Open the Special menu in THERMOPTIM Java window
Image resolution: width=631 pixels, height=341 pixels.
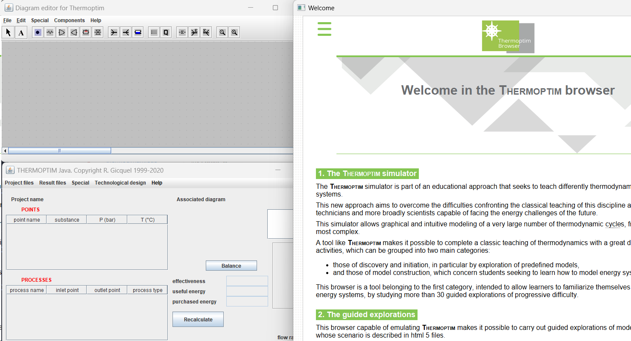(x=80, y=183)
